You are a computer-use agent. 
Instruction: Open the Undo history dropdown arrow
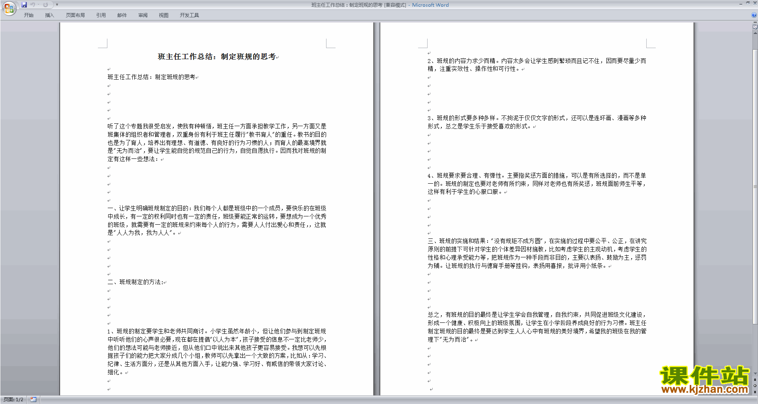click(x=38, y=5)
